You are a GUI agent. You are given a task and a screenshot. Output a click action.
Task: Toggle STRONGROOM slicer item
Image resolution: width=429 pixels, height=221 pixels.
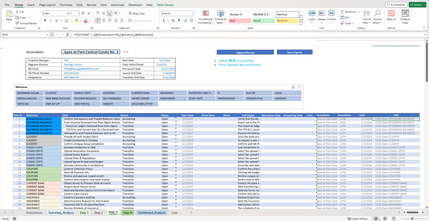coord(230,98)
